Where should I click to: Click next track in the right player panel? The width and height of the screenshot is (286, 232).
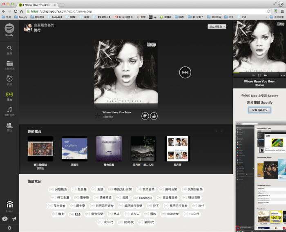(x=266, y=75)
